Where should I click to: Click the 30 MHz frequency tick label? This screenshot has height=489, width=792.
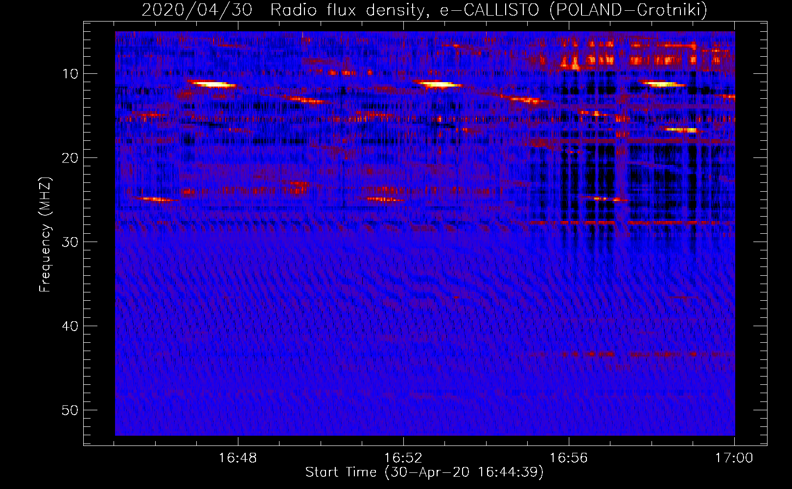point(70,242)
